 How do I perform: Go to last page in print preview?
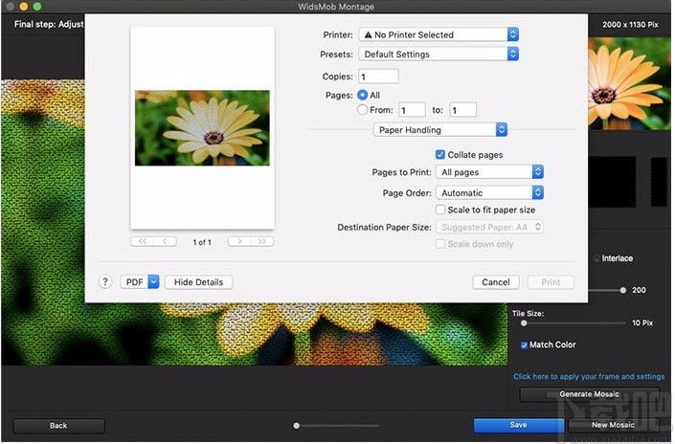coord(262,241)
